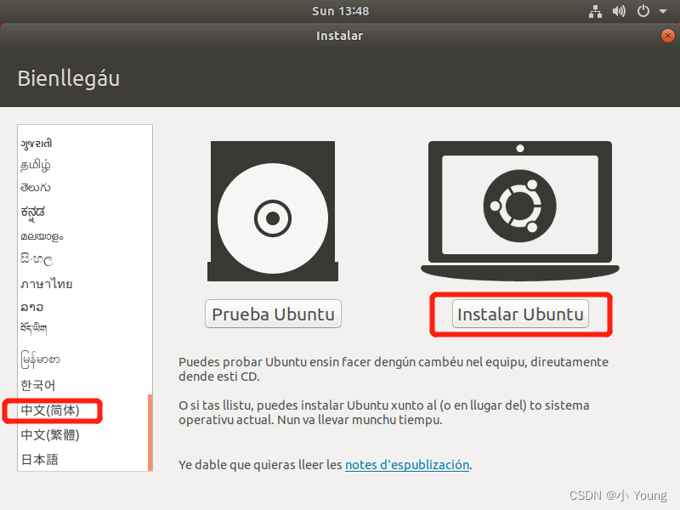Click the orange language list scrollbar

tap(150, 433)
